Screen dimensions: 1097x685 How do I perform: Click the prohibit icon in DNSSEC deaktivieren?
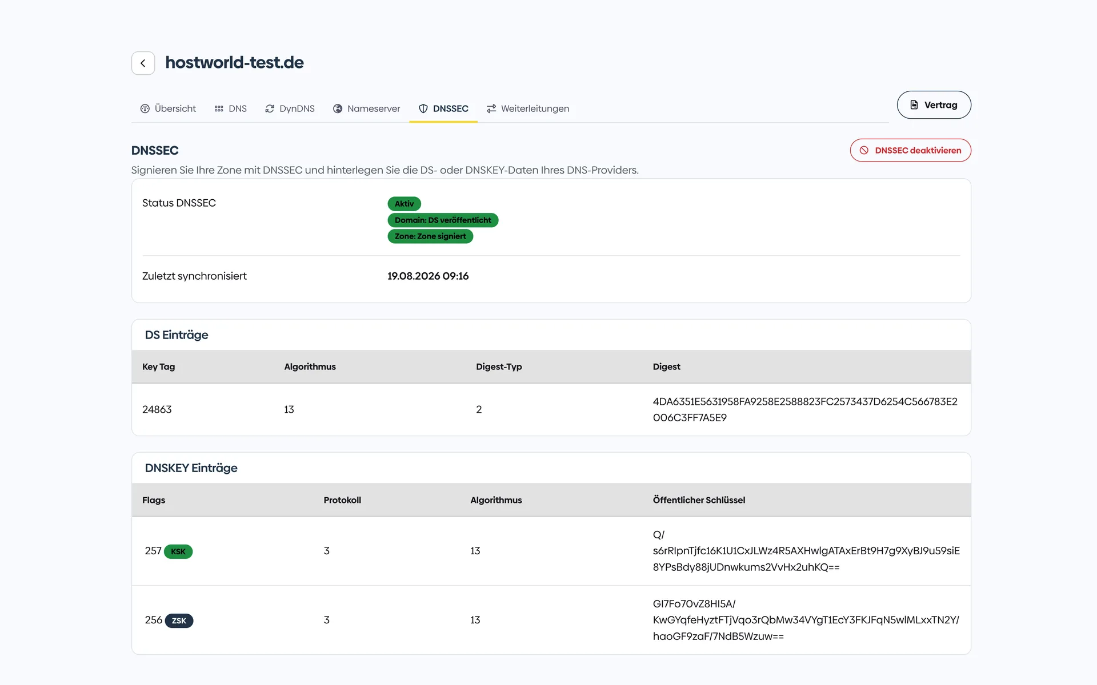click(864, 151)
